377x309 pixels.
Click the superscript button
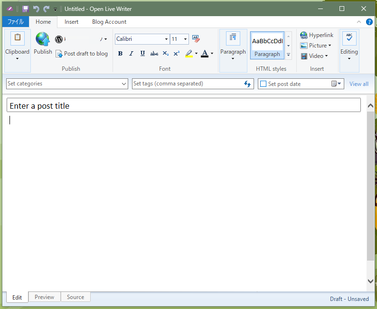176,54
